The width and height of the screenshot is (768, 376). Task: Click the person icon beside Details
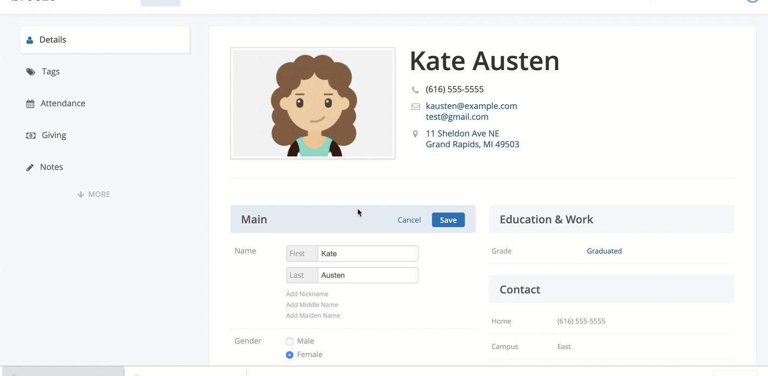coord(30,40)
